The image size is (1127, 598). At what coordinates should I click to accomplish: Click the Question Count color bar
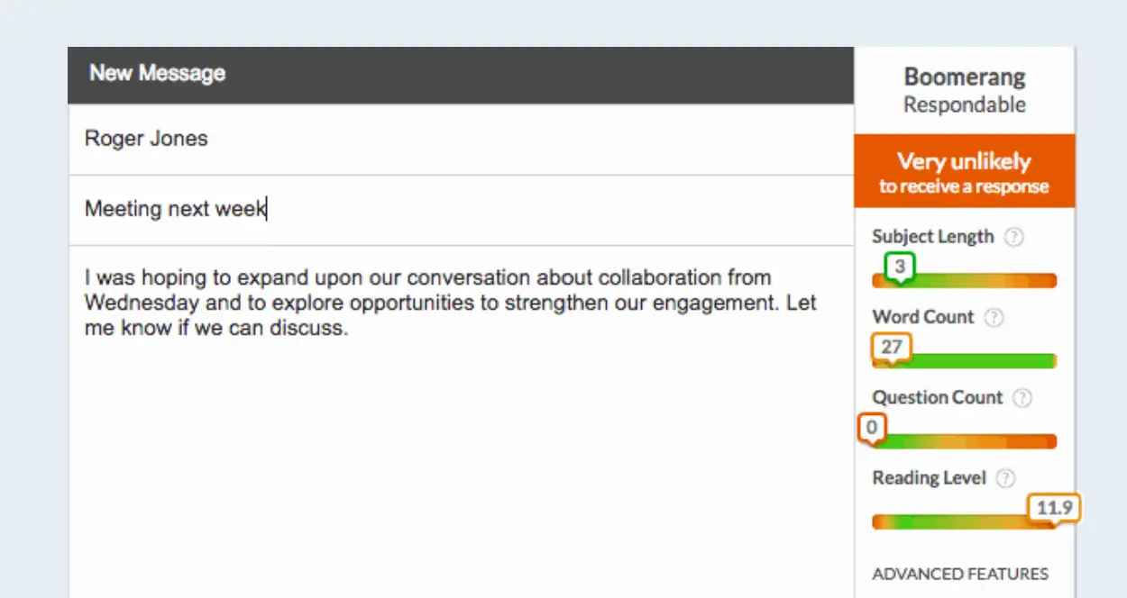tap(974, 441)
